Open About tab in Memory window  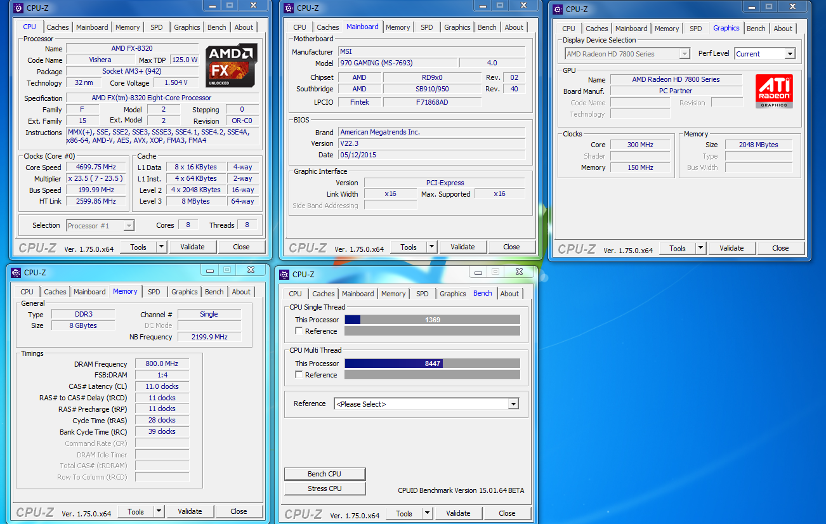pos(241,292)
